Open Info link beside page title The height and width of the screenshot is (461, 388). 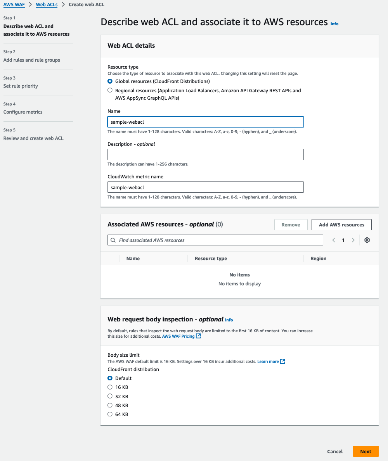click(334, 24)
